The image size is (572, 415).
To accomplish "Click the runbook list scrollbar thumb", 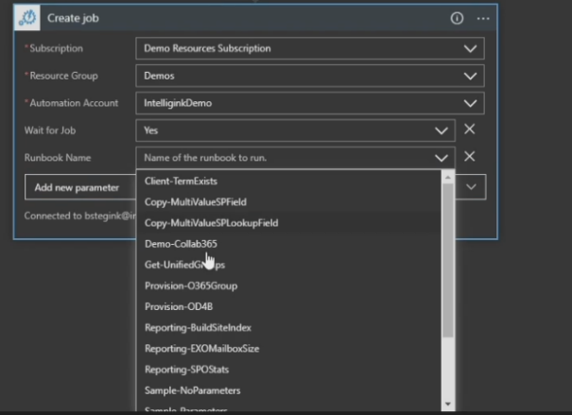I will (447, 260).
